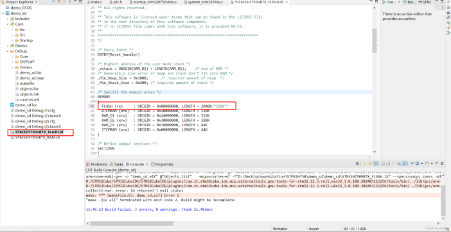Screen dimensions: 451x232
Task: Go to next error in console toolbar
Action: click(364, 164)
